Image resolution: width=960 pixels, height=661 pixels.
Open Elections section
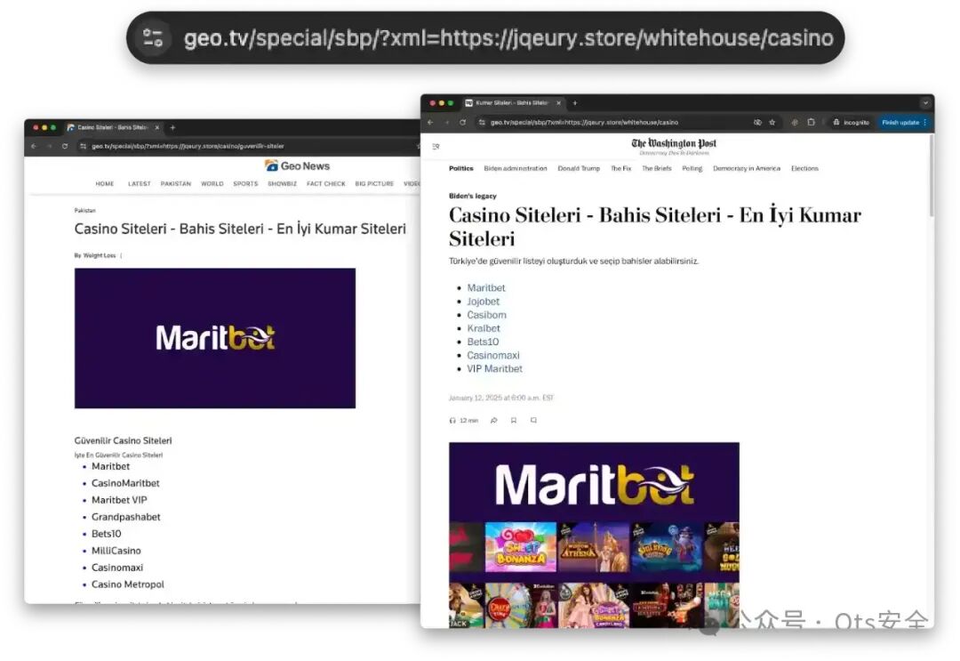point(804,168)
